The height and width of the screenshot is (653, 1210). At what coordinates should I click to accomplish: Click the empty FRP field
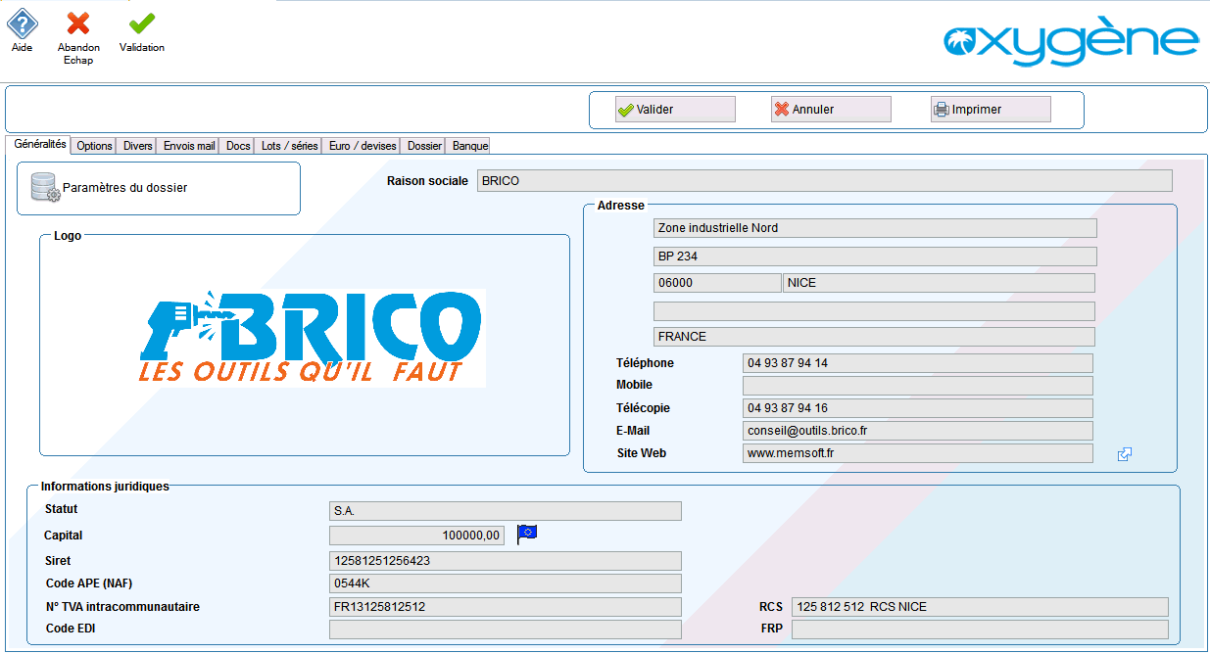pos(980,630)
